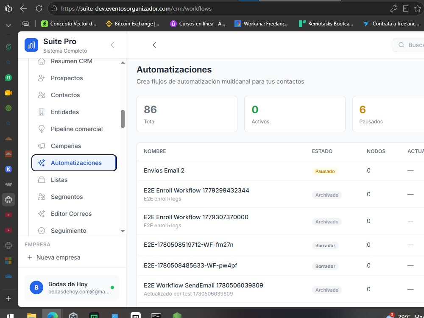This screenshot has height=318, width=424.
Task: Add a new tab with the plus icon
Action: pos(8,298)
